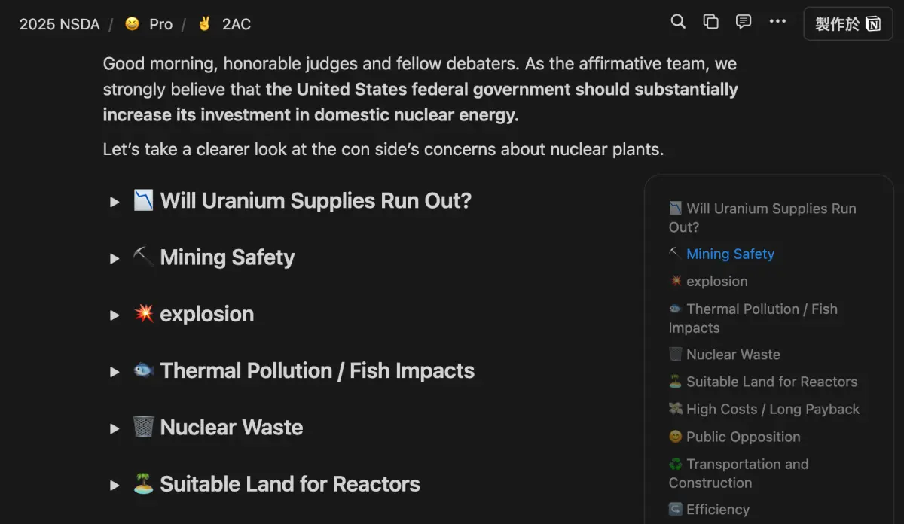Expand the explosion section toggle
The image size is (904, 524).
[x=115, y=315]
